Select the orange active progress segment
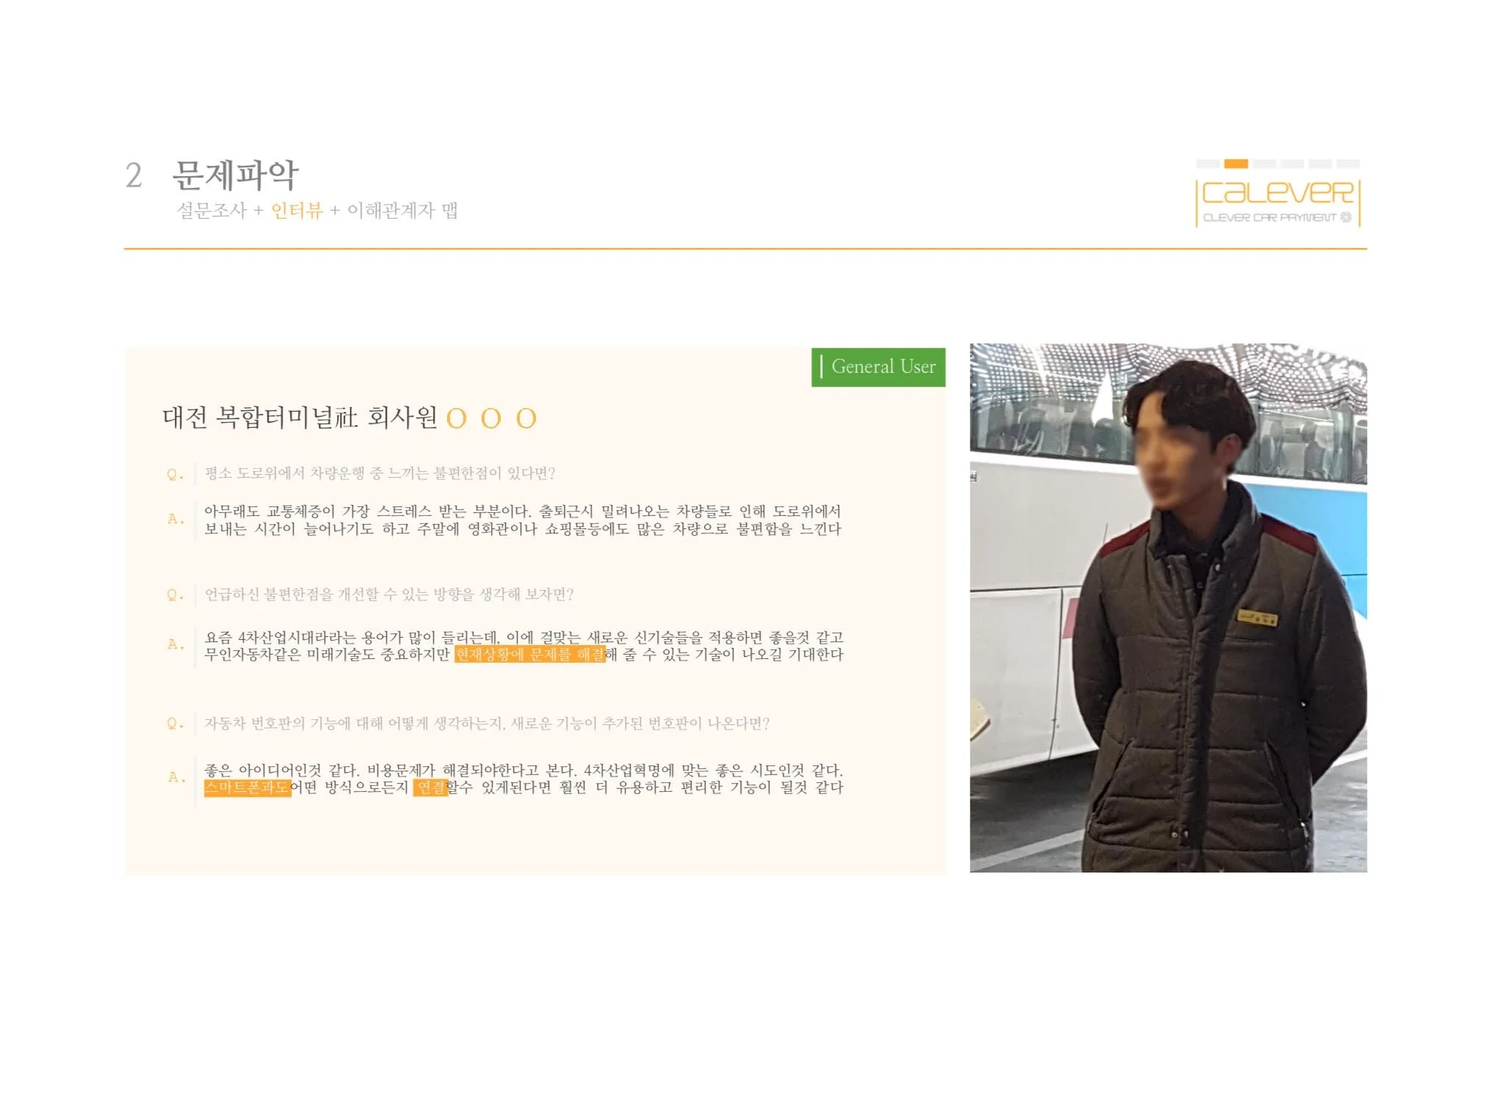The height and width of the screenshot is (1111, 1486). click(x=1236, y=164)
